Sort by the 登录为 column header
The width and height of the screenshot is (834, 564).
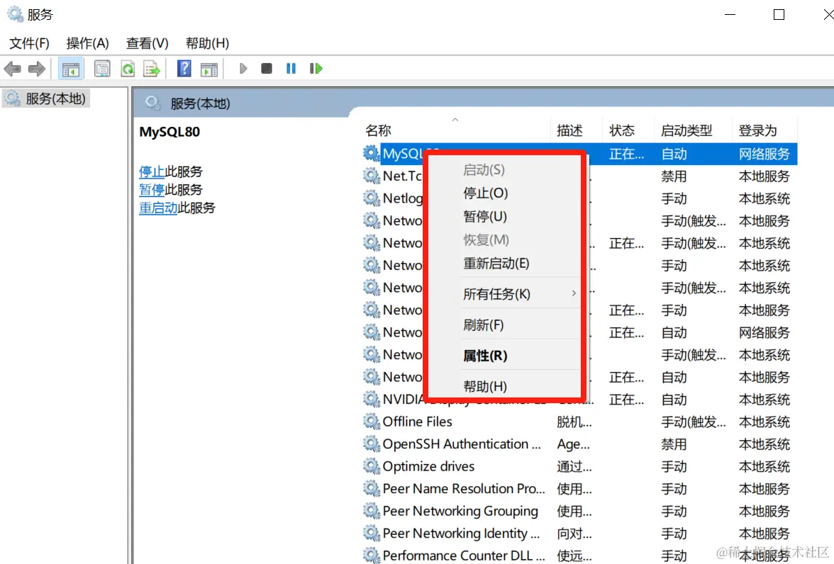pos(757,130)
